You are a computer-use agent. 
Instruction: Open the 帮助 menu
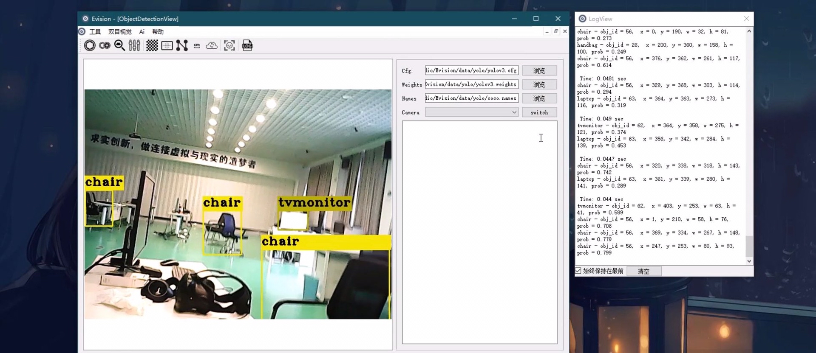click(158, 32)
